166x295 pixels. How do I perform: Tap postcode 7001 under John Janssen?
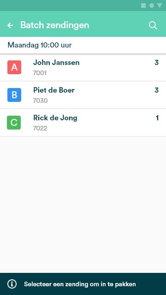(x=40, y=73)
